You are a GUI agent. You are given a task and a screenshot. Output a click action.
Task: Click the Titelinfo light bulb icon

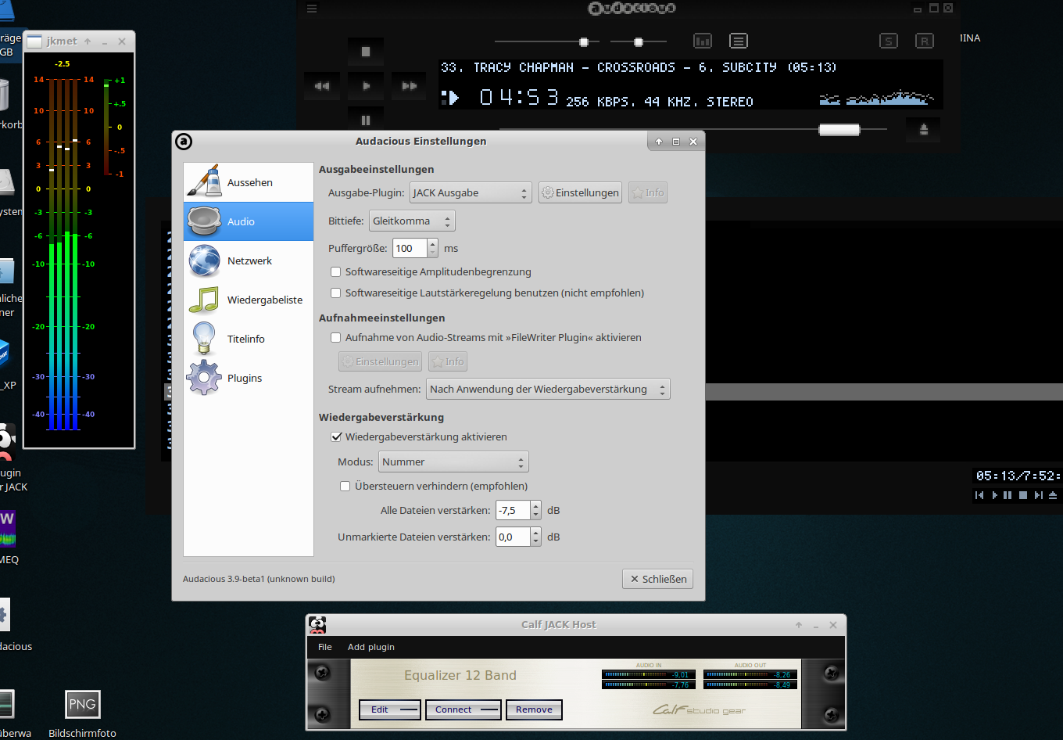coord(204,339)
